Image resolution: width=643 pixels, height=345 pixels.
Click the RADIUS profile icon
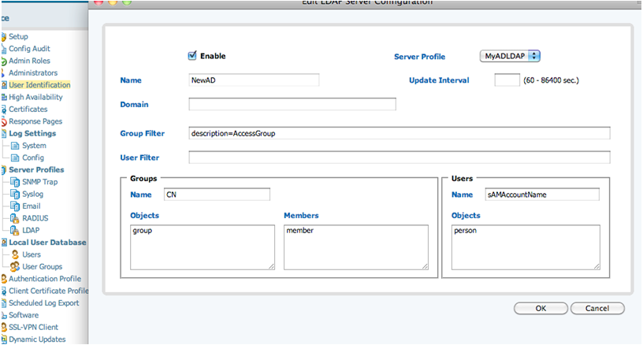click(x=15, y=218)
